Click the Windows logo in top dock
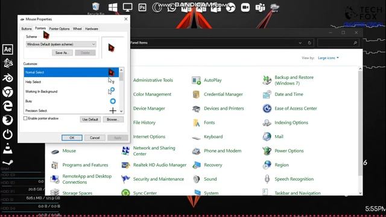Viewport: 386px width, 217px height. pos(113,7)
